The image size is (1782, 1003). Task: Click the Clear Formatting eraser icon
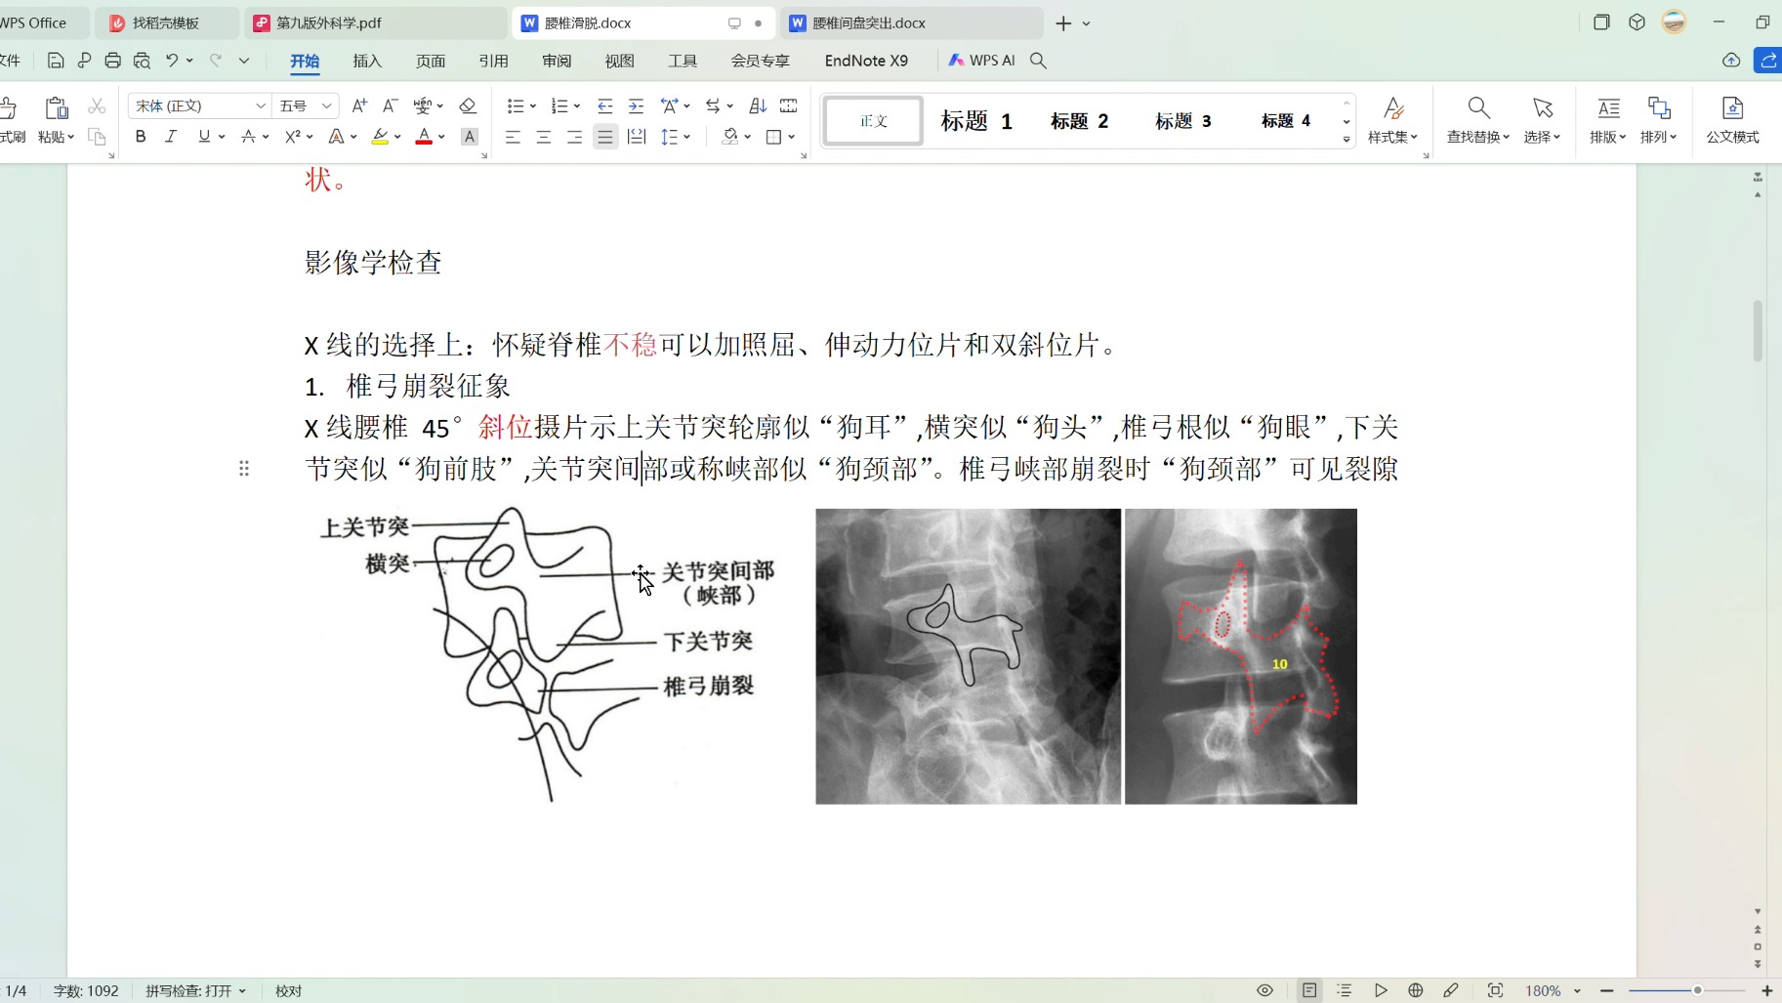coord(468,105)
